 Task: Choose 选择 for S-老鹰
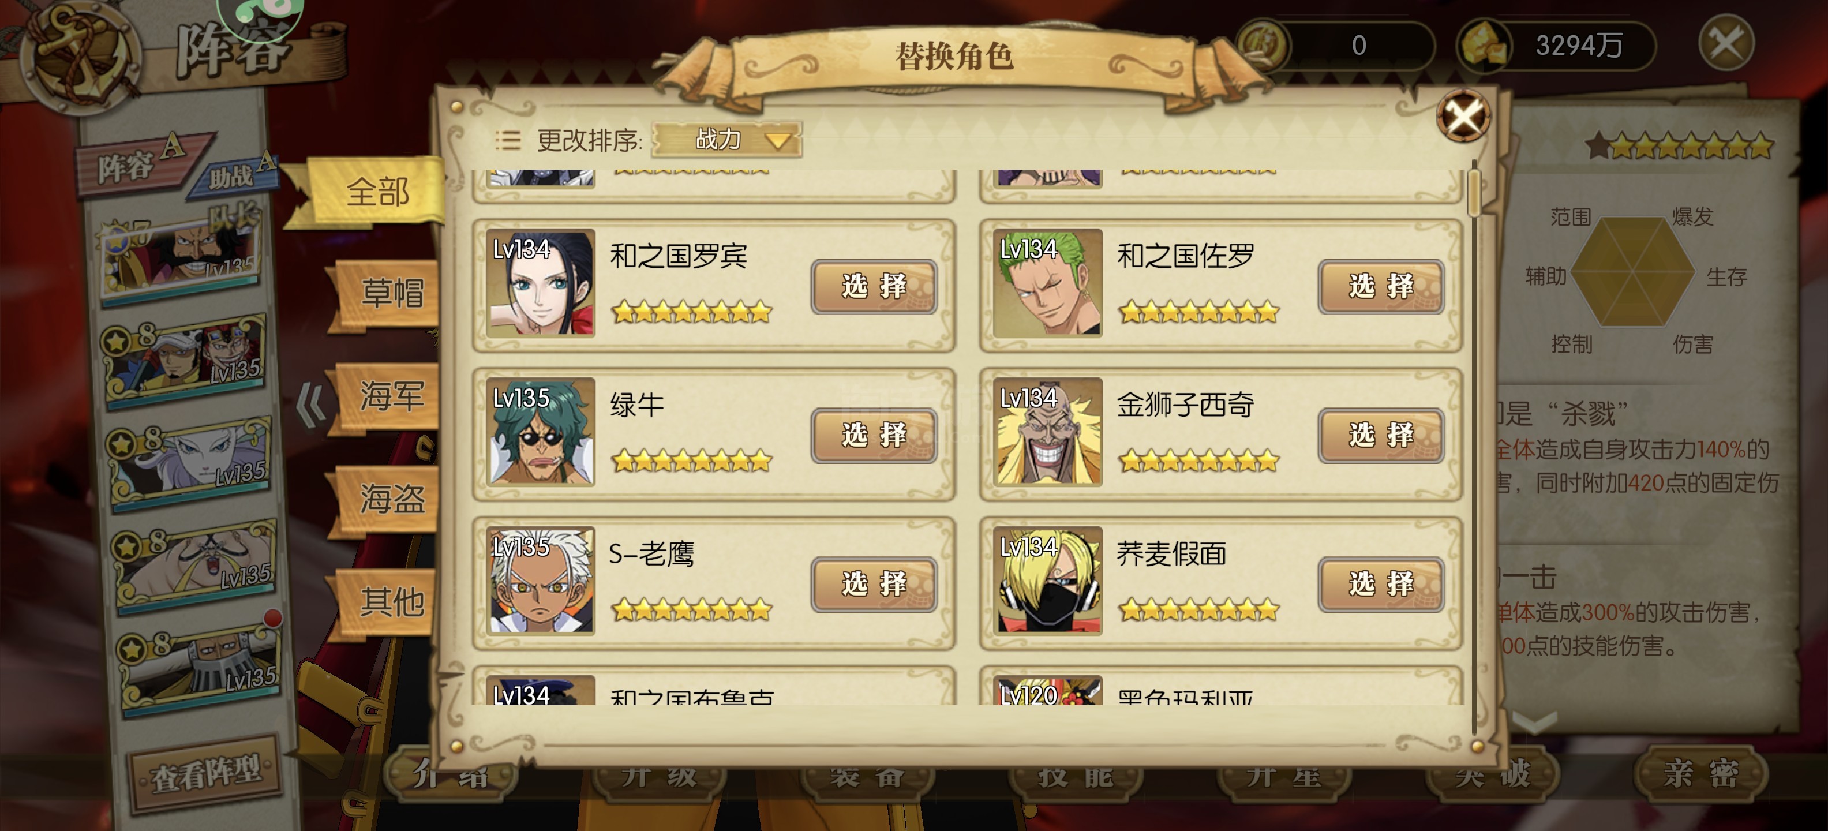click(x=874, y=584)
